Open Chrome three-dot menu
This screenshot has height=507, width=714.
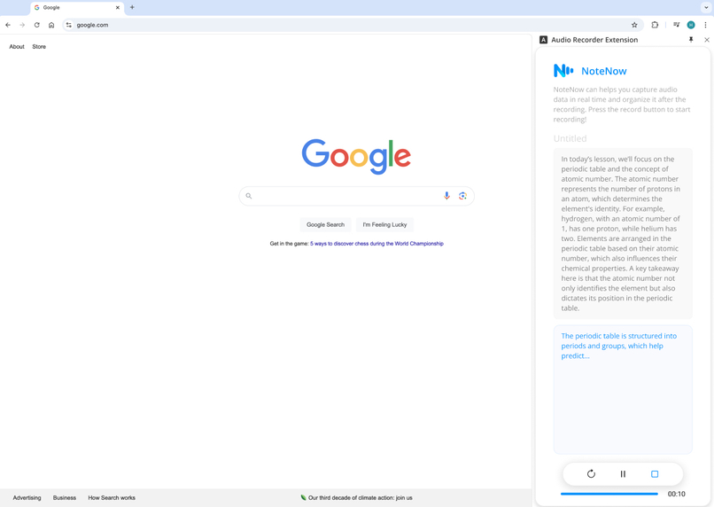pos(705,25)
